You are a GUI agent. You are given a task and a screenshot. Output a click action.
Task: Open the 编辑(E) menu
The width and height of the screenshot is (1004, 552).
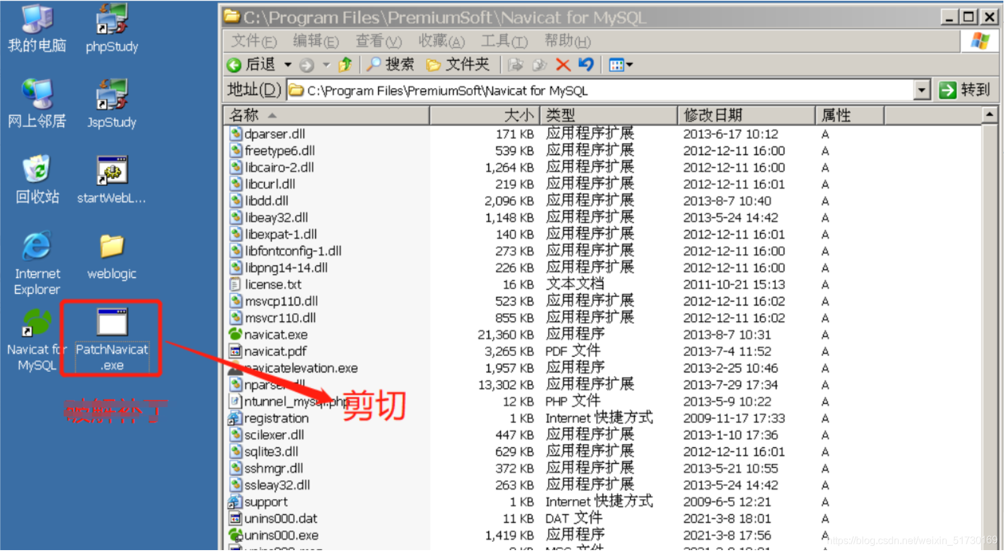316,42
